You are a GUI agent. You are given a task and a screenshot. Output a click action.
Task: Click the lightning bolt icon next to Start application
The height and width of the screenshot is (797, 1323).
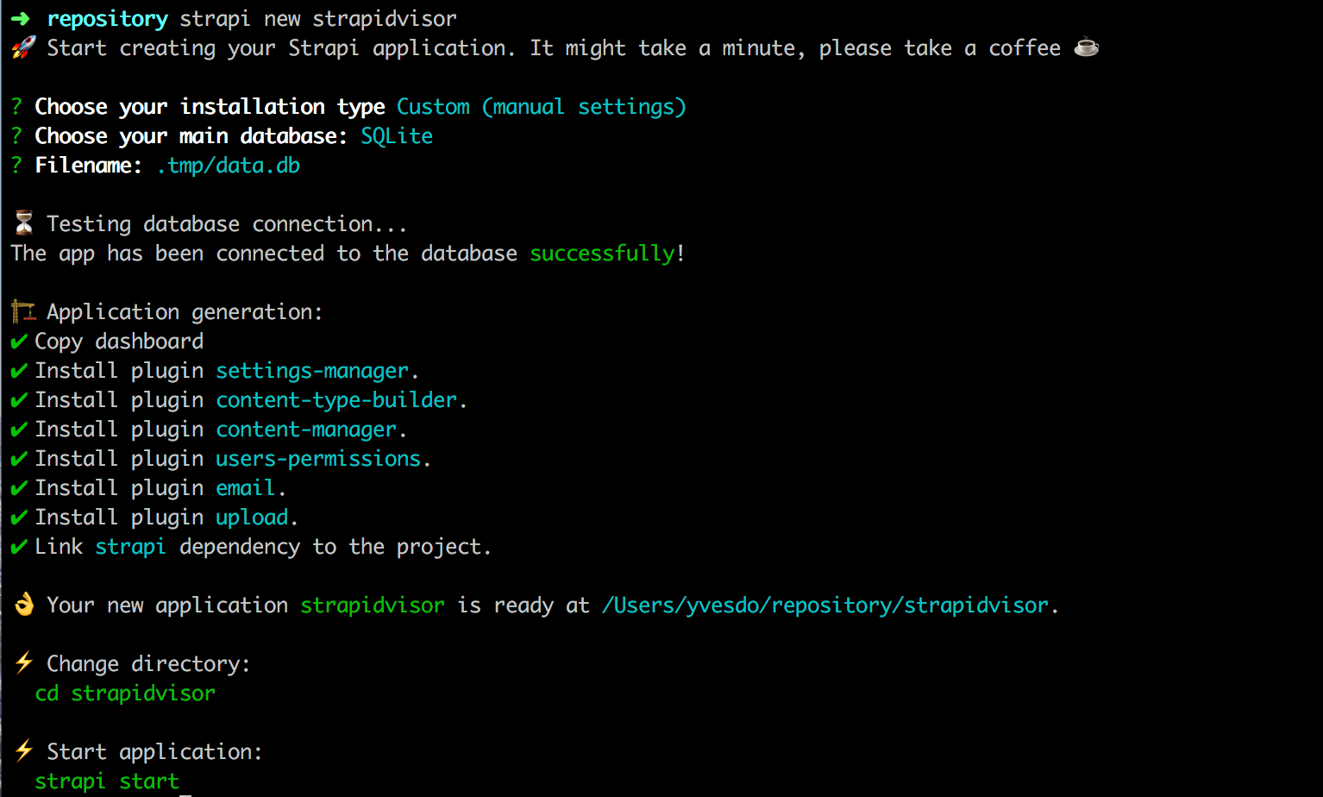[23, 750]
